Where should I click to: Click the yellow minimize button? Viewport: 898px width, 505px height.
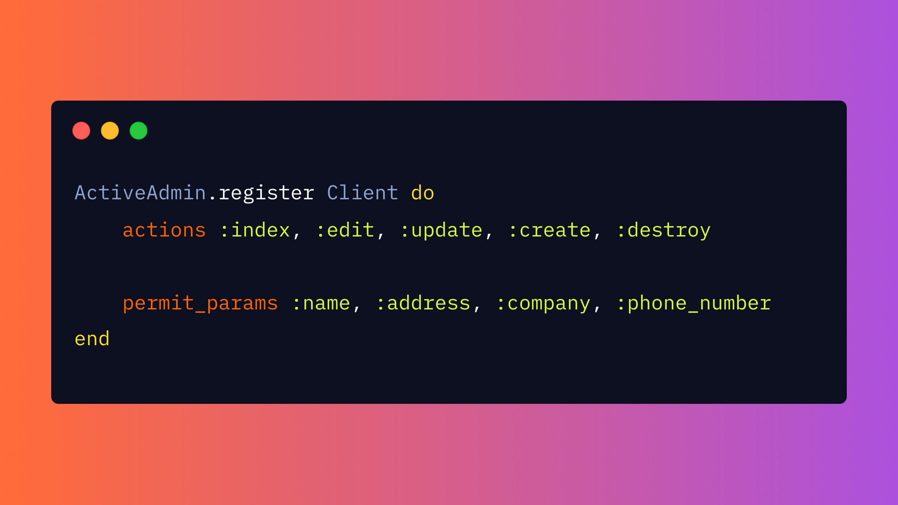(x=110, y=130)
